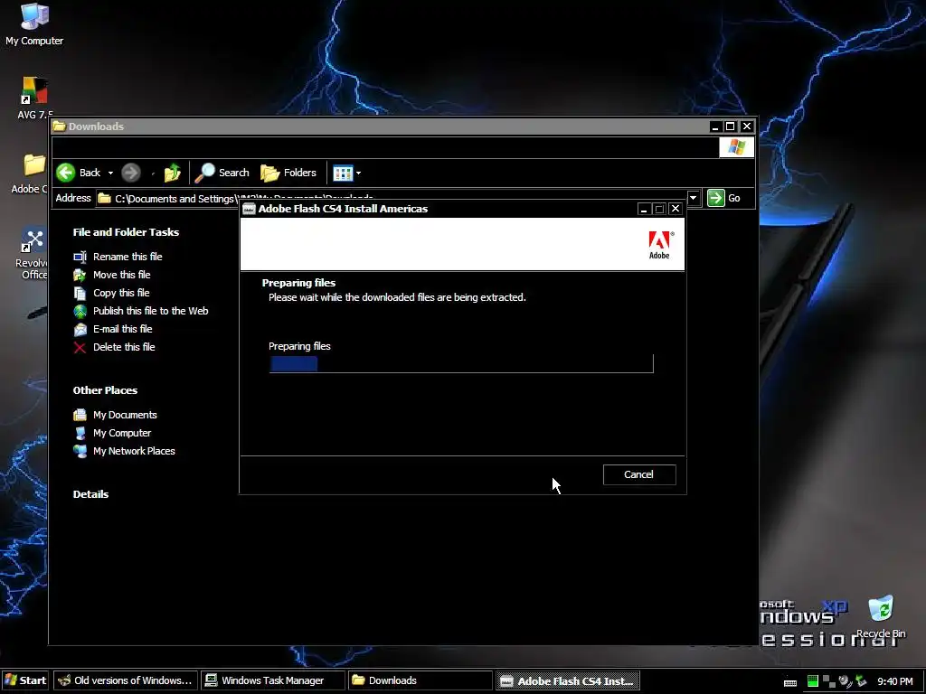The height and width of the screenshot is (694, 926).
Task: Choose Delete this file task
Action: (x=124, y=347)
